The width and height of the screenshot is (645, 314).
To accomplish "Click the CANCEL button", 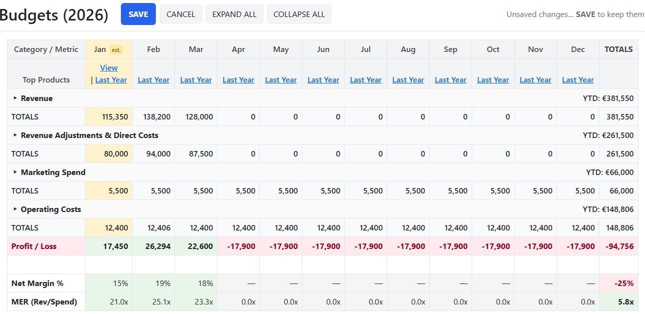I will point(180,14).
